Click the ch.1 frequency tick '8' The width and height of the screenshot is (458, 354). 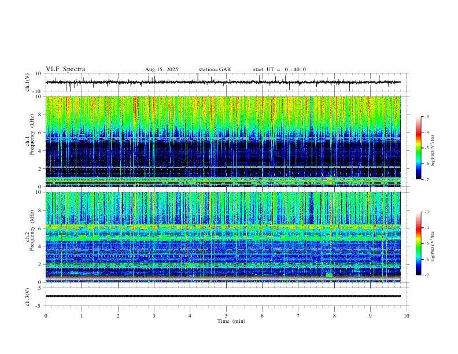click(40, 115)
